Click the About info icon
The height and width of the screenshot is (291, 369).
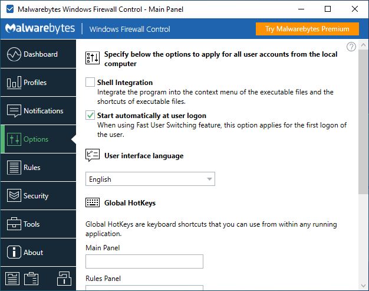[x=14, y=252]
